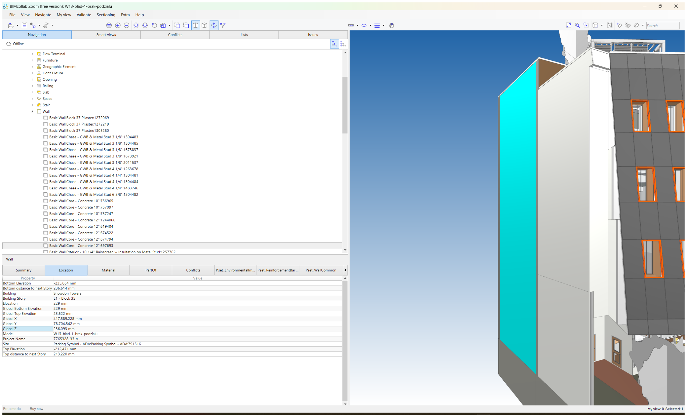Click the fly/walk mode icon

point(223,25)
